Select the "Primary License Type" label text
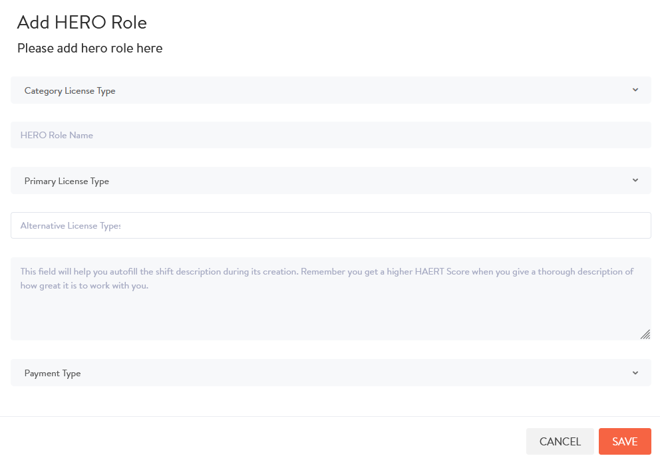This screenshot has width=660, height=466. point(67,181)
